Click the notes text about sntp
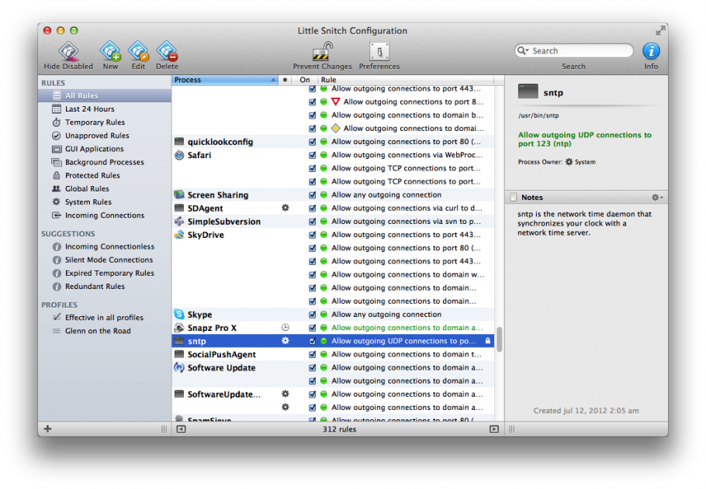 (584, 223)
